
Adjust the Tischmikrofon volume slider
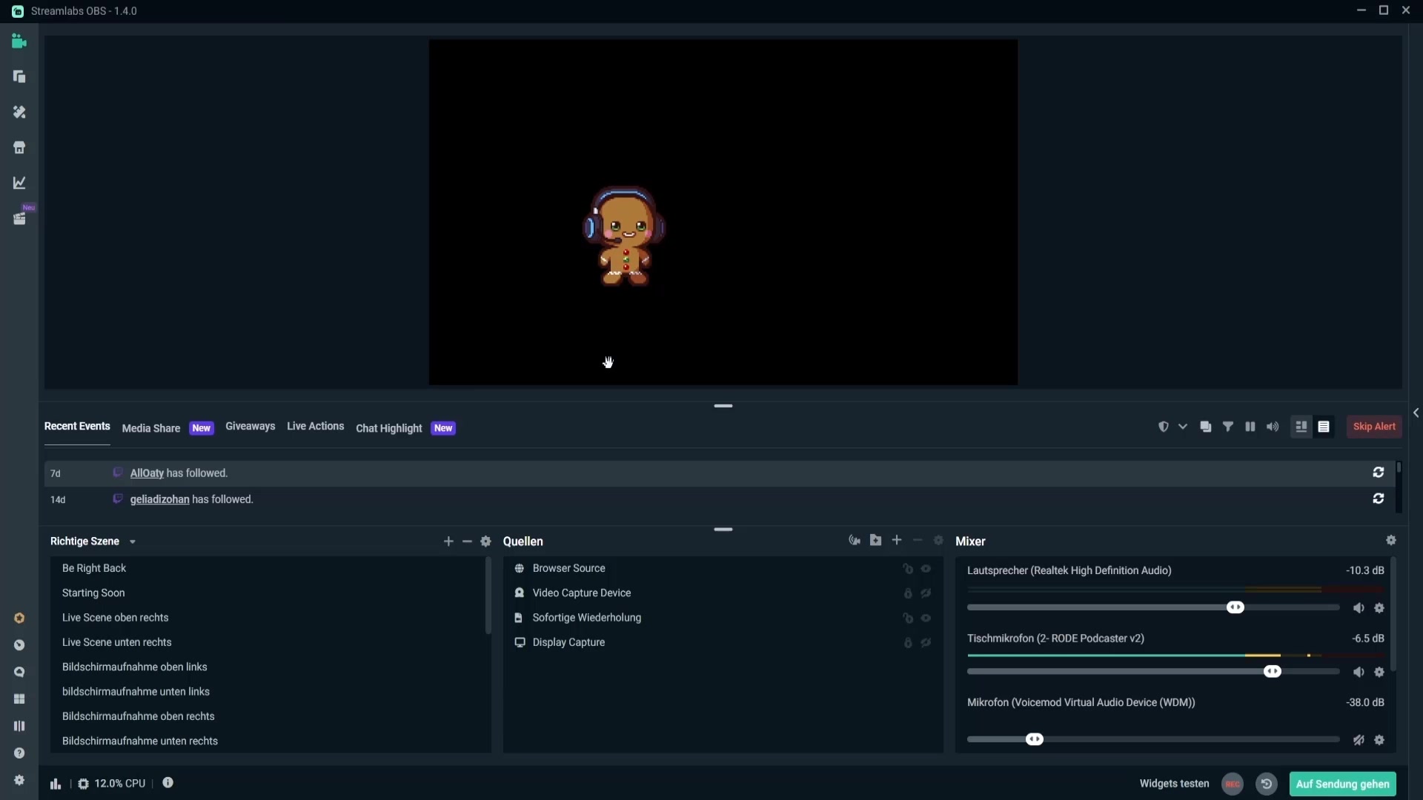pos(1272,672)
